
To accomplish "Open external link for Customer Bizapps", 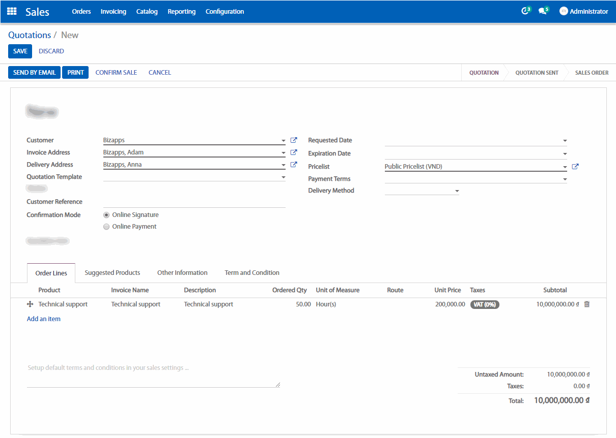I will pyautogui.click(x=294, y=140).
